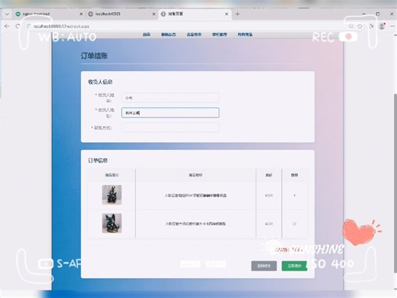Open the browser settings and more menu

pos(392,26)
